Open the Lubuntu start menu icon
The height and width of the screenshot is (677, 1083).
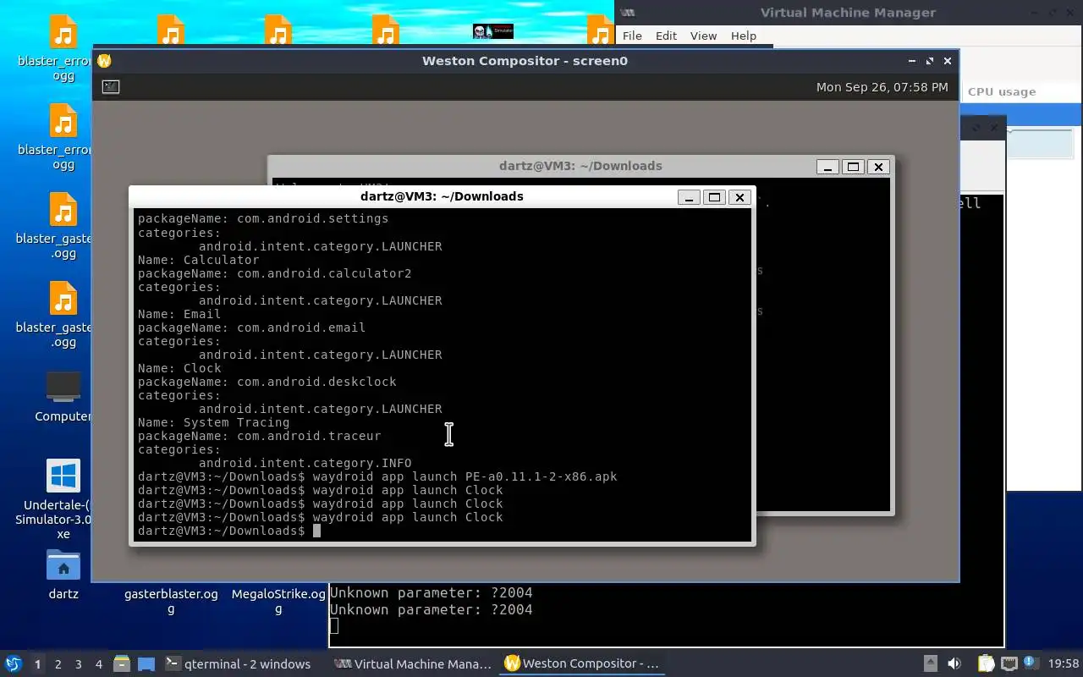click(13, 663)
